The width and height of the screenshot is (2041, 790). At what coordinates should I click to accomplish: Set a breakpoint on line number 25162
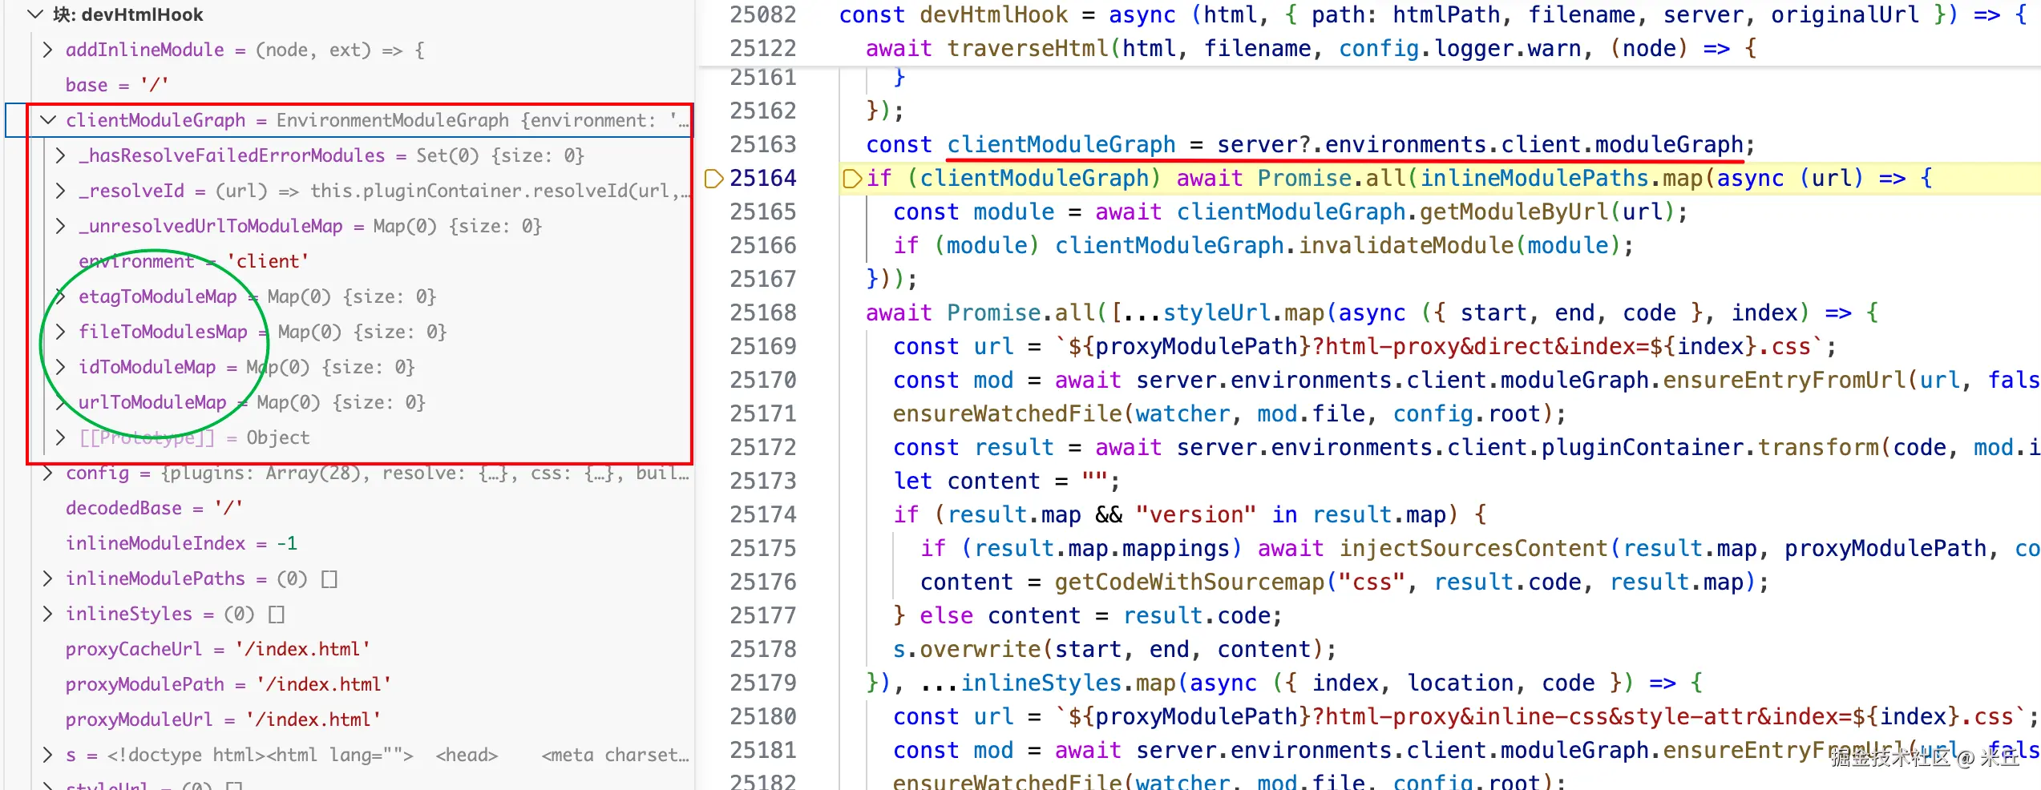coord(763,111)
